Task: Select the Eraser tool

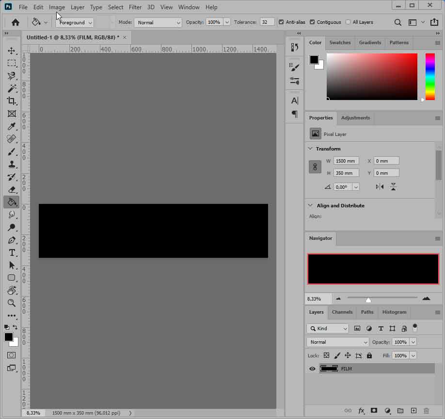Action: pos(11,190)
